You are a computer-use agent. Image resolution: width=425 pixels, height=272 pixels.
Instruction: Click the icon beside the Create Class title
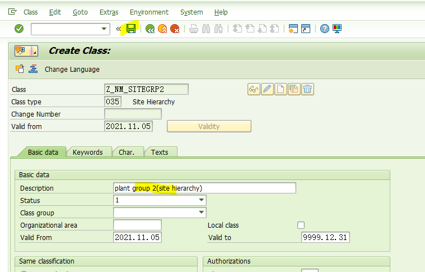click(x=26, y=51)
